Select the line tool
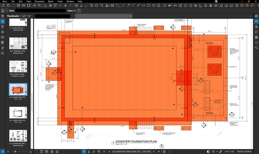 pyautogui.click(x=123, y=6)
